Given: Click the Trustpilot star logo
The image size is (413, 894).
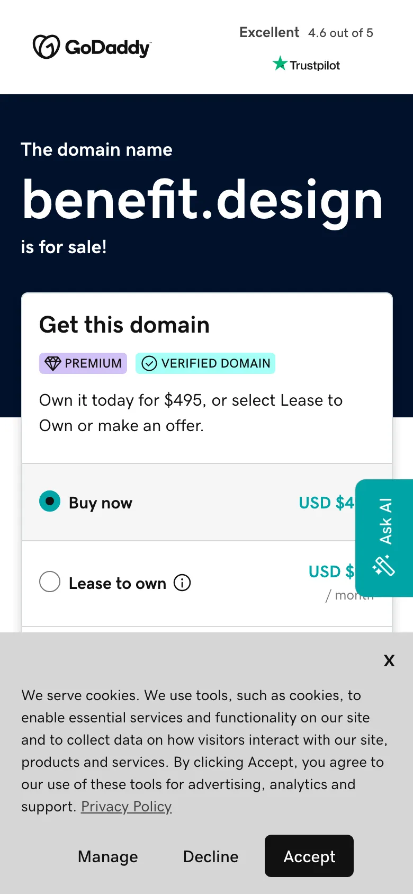Looking at the screenshot, I should 307,65.
